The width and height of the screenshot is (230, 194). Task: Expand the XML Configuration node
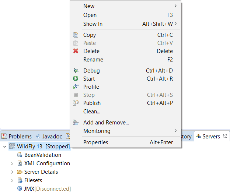tap(12, 163)
